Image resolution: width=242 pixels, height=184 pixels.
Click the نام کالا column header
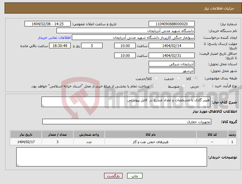pos(150,134)
